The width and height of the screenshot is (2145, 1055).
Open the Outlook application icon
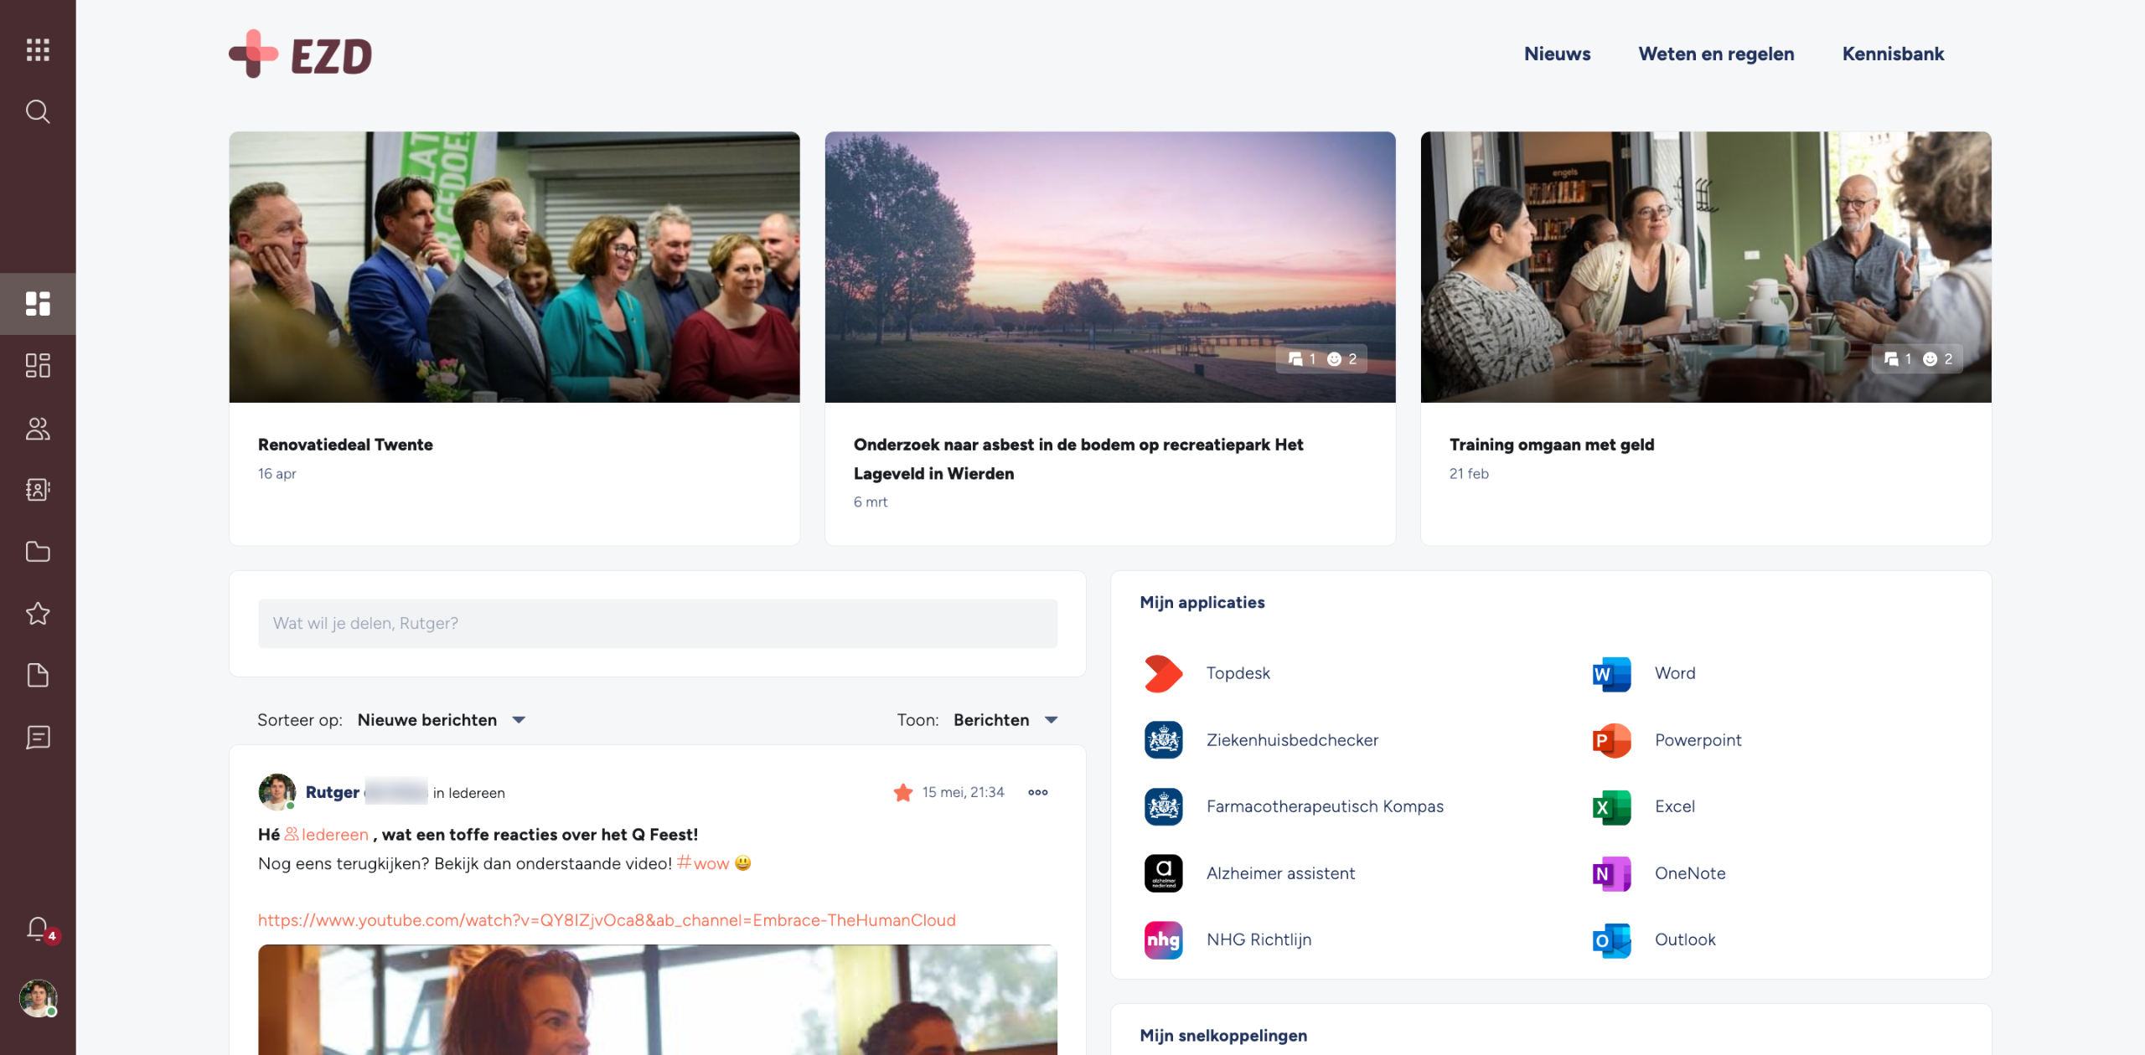1610,940
